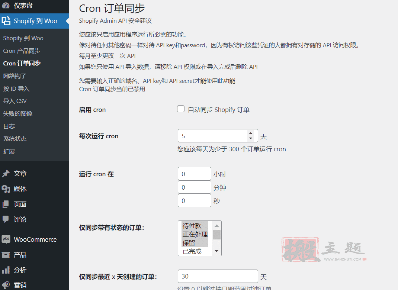
Task: Open the 文章 menu
Action: pyautogui.click(x=35, y=174)
